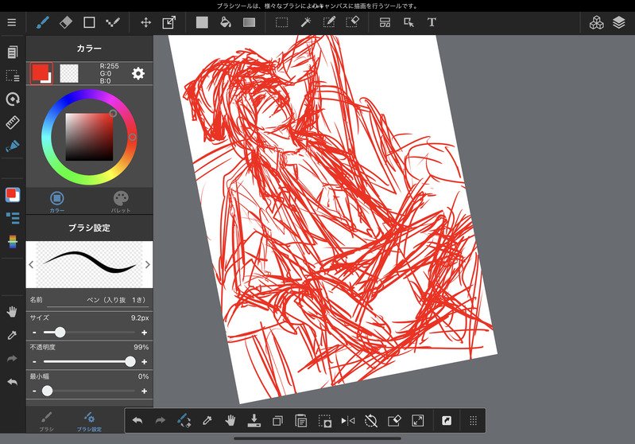The width and height of the screenshot is (635, 444).
Task: Select the Eraser tool in top toolbar
Action: 66,22
